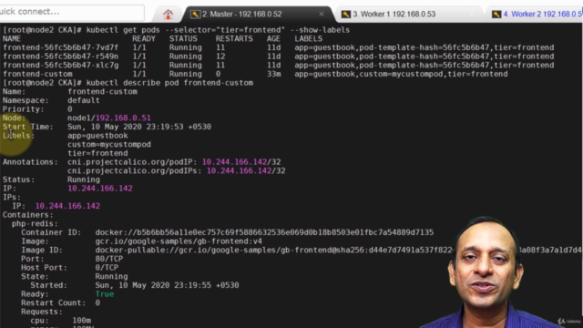Click restart count 12 for r549n pod
The width and height of the screenshot is (583, 328).
click(x=220, y=56)
